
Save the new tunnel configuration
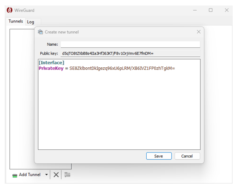(159, 156)
